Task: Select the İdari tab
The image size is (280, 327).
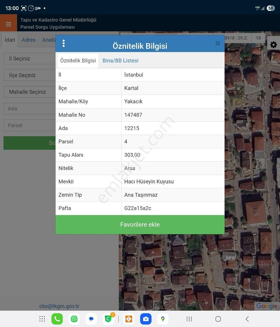Action: (10, 40)
